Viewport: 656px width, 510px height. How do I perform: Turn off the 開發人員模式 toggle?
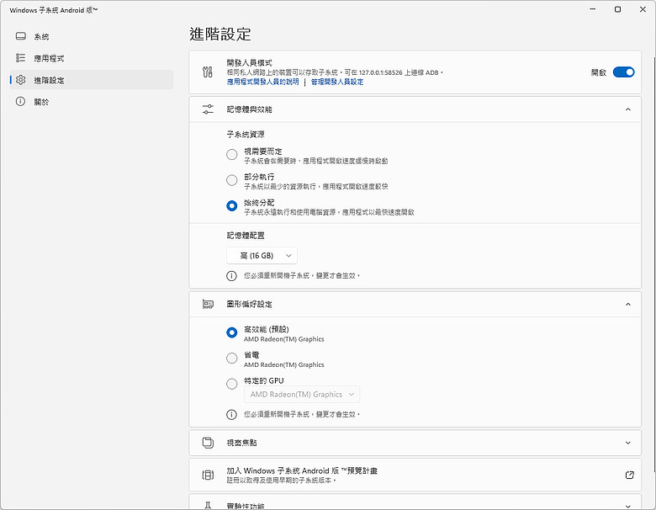point(623,72)
